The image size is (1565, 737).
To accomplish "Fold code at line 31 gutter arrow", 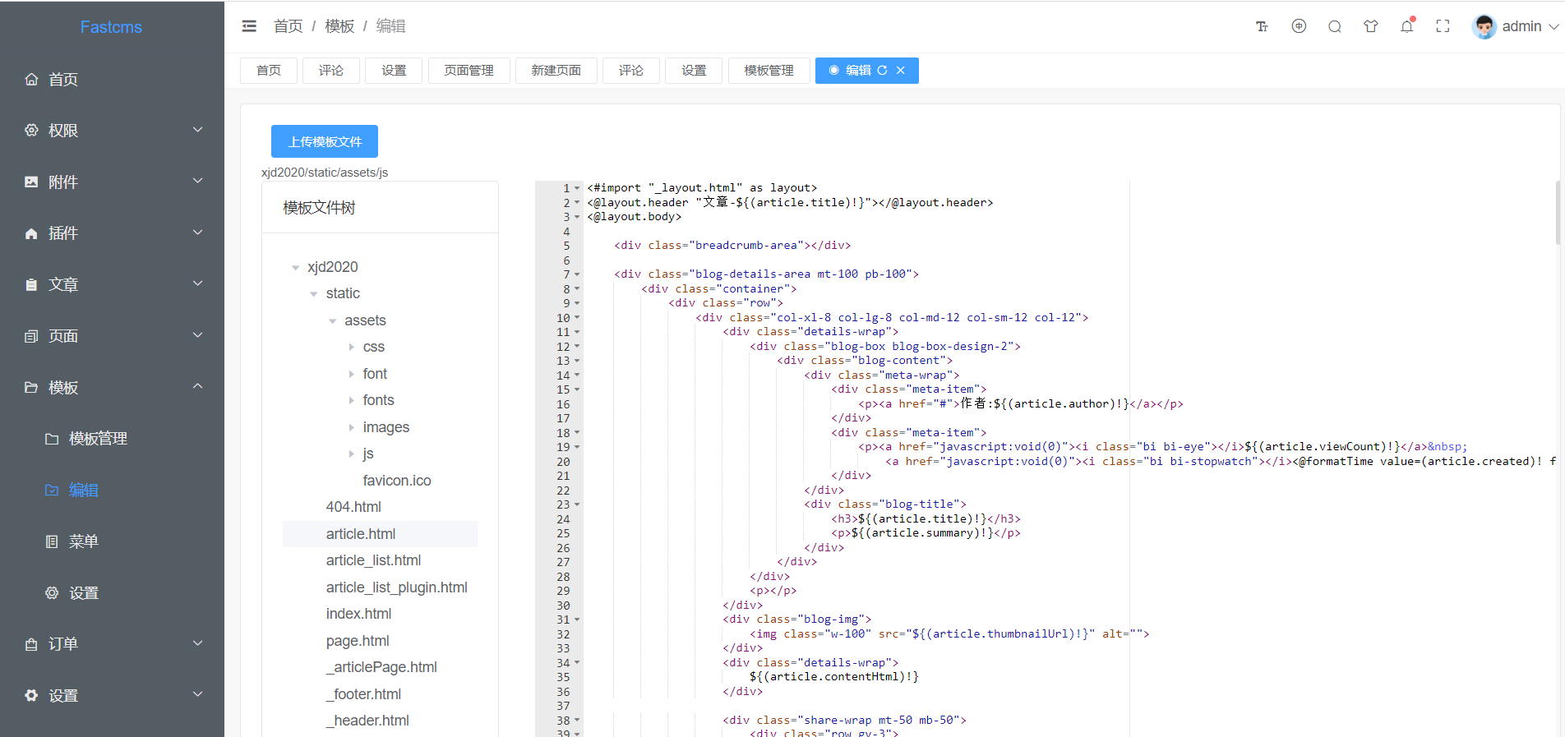I will click(577, 620).
